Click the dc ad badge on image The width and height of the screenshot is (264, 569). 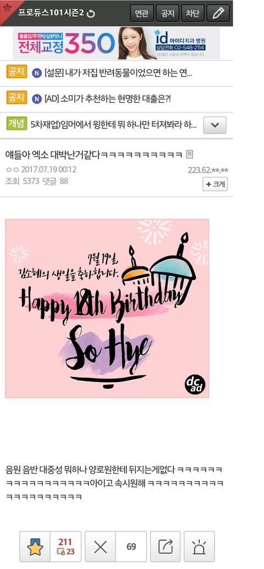[x=195, y=385]
